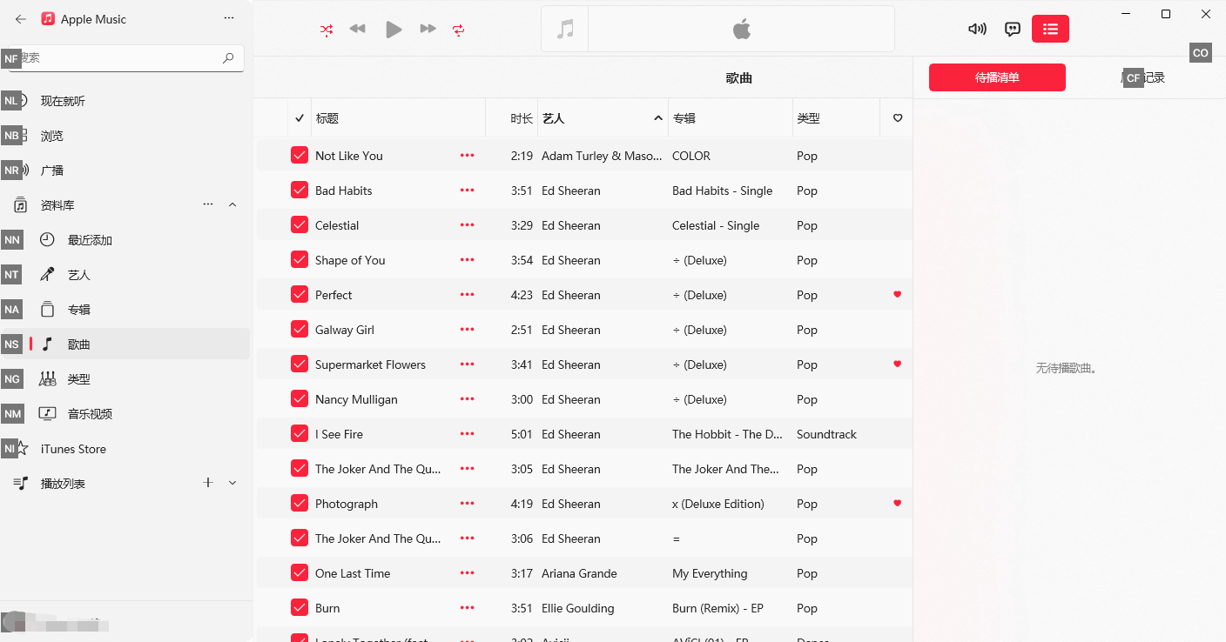Open 专辑 albums in sidebar
The width and height of the screenshot is (1226, 642).
(x=78, y=310)
